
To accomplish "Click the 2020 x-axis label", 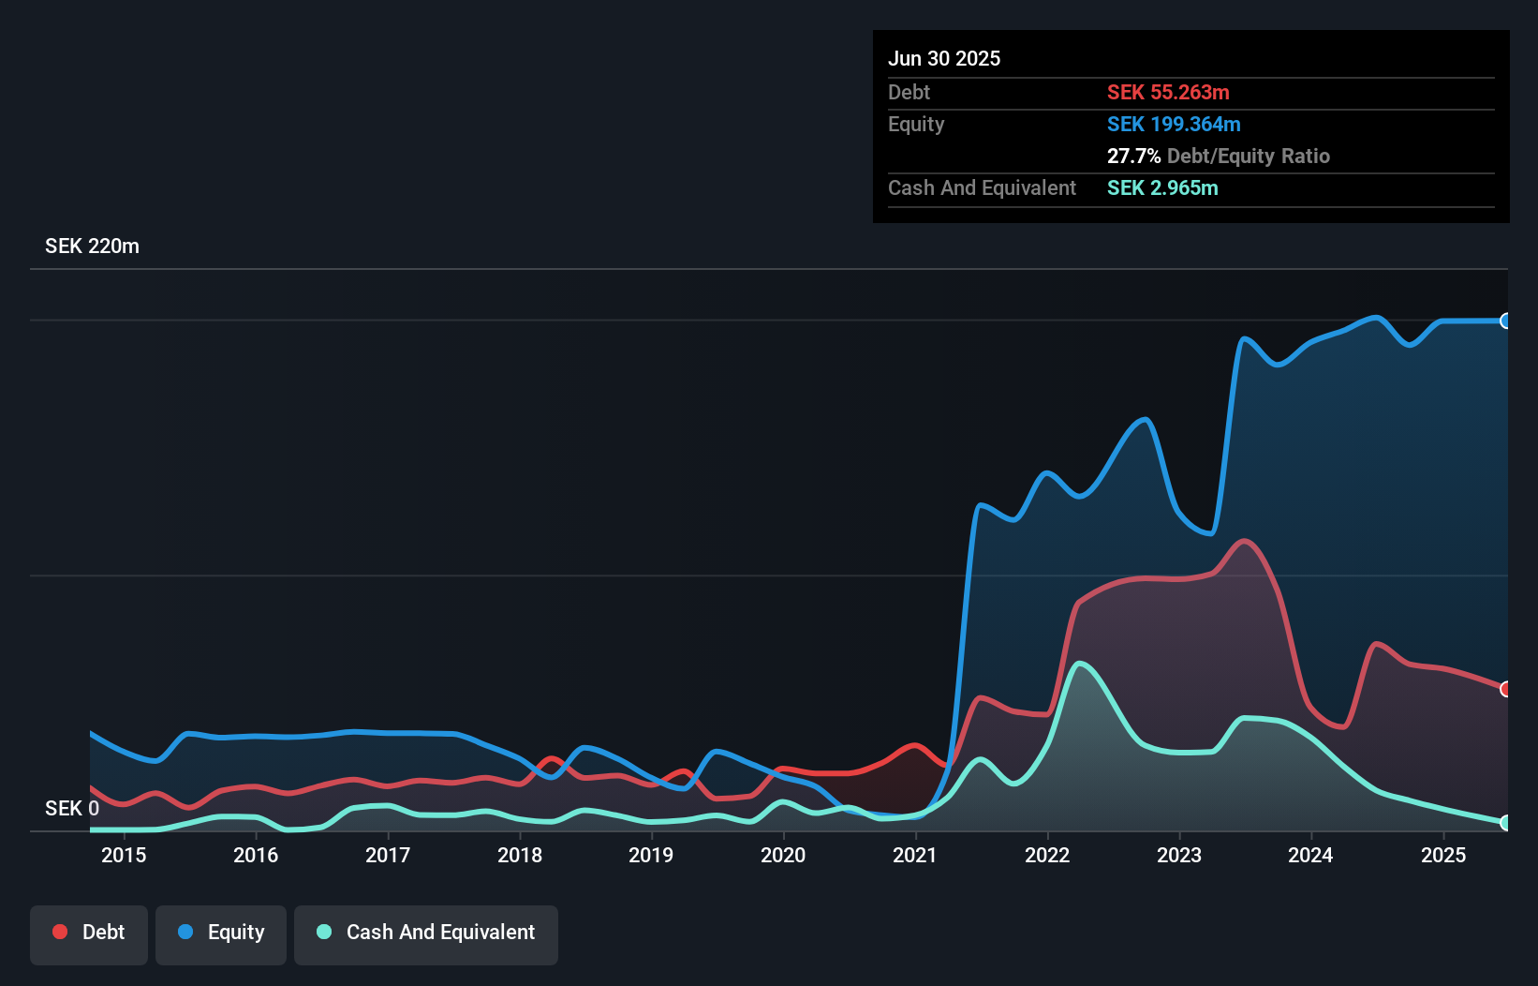I will tap(783, 855).
